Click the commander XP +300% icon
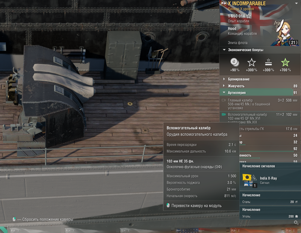The image size is (301, 233). tap(268, 62)
